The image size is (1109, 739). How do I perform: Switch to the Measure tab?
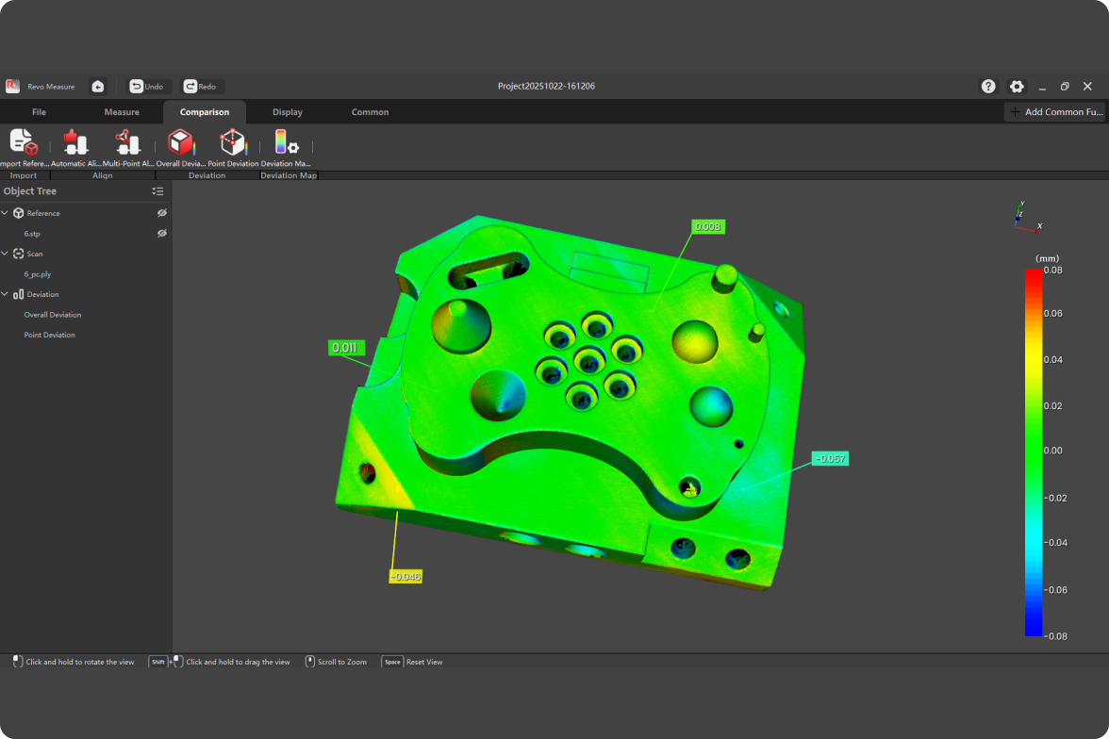coord(122,112)
